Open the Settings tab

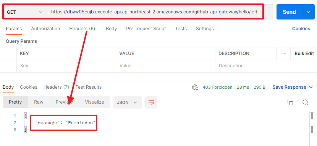pos(205,29)
